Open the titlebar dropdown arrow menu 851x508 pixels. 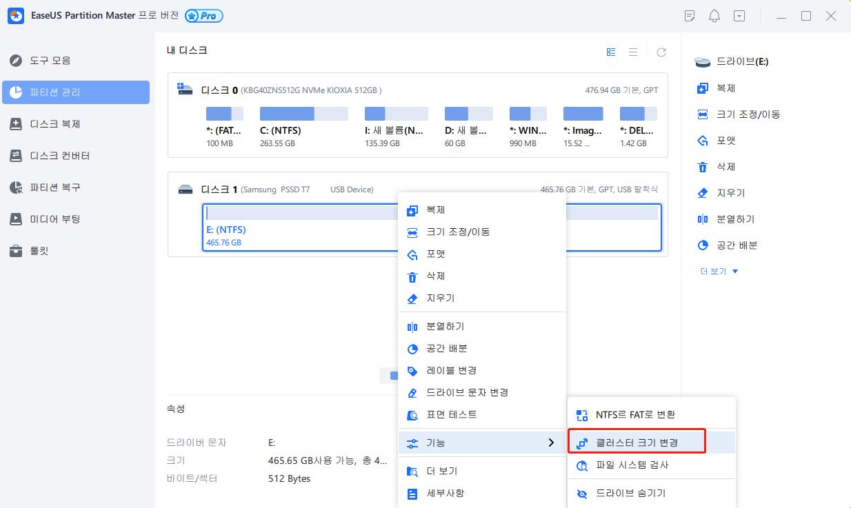point(739,15)
